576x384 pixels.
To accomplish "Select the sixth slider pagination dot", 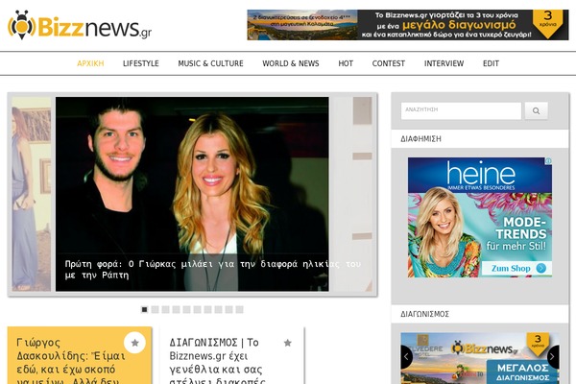I will tap(197, 310).
